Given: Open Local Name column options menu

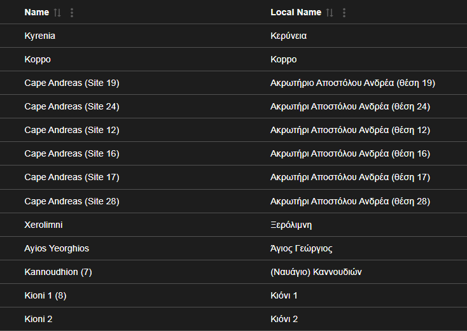Looking at the screenshot, I should [344, 13].
